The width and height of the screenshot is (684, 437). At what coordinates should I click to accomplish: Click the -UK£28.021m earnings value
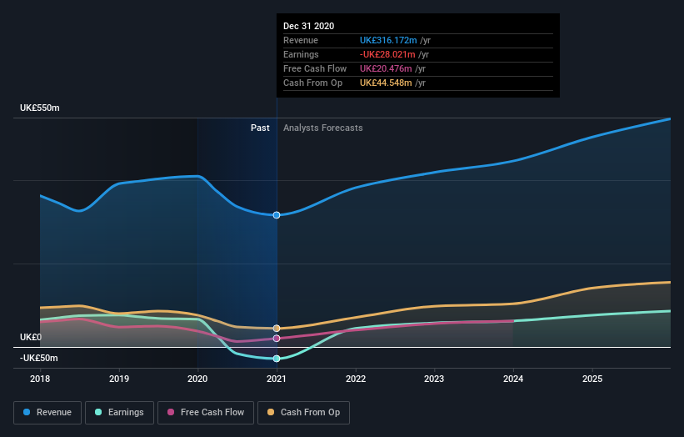(x=387, y=54)
